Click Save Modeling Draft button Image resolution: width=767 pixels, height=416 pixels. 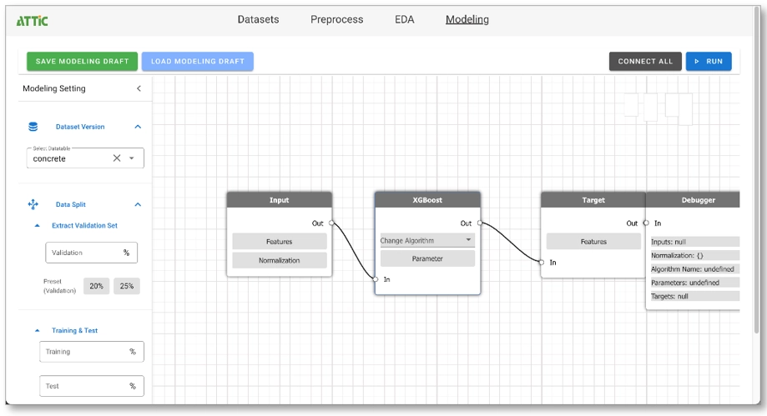[x=82, y=61]
